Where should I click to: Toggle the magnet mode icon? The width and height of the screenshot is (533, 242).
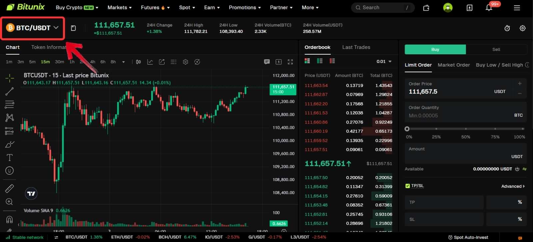point(10,220)
